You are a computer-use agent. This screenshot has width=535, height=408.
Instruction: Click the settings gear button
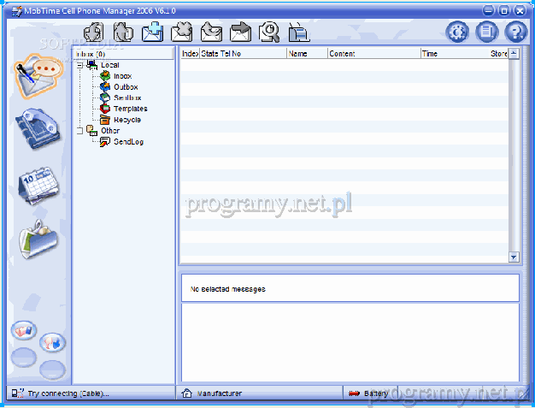[x=458, y=33]
